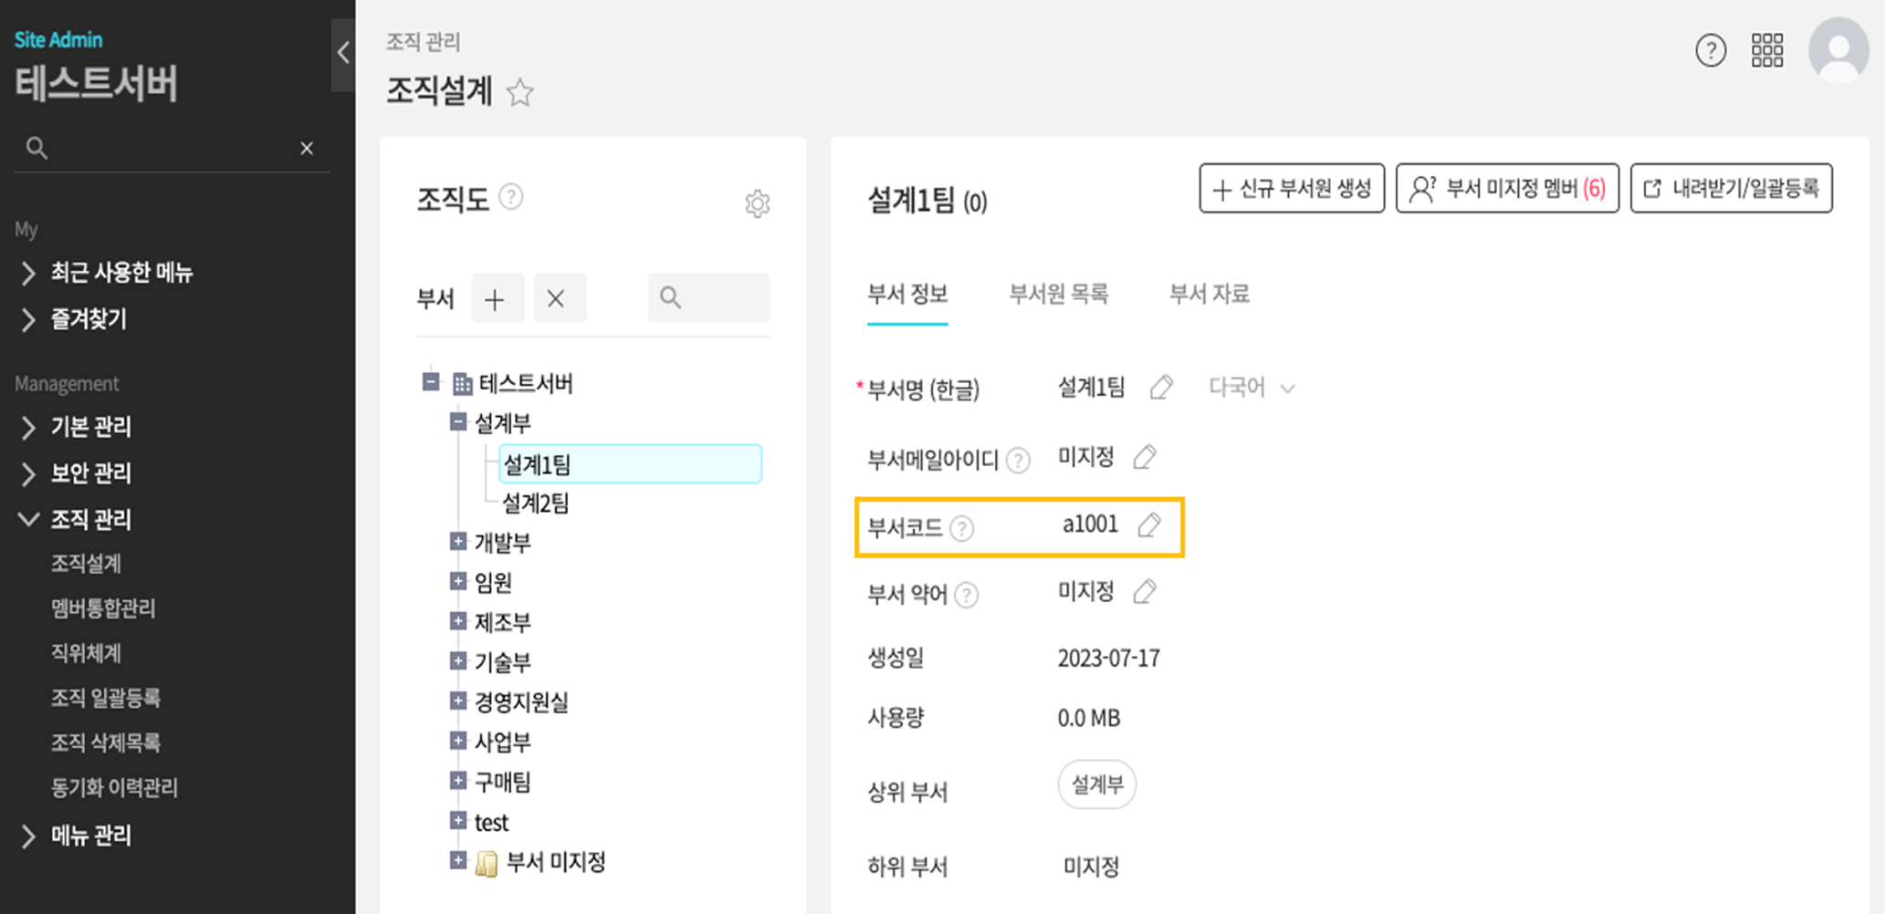The height and width of the screenshot is (914, 1886).
Task: Click the plus icon to add department
Action: coord(496,298)
